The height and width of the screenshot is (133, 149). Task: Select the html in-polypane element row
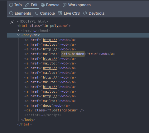click(x=44, y=26)
